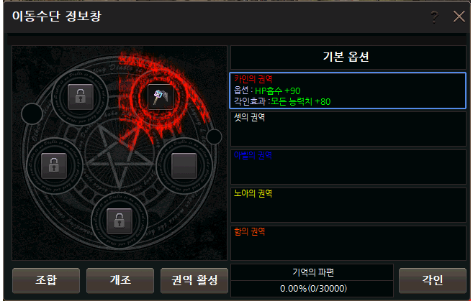Screen dimensions: 473x301
Task: Click the 기억의 파편 progress bar
Action: 312,289
